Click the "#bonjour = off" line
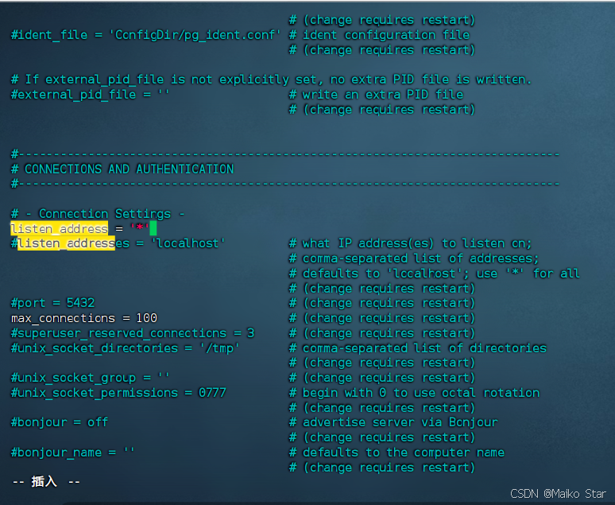 point(60,422)
